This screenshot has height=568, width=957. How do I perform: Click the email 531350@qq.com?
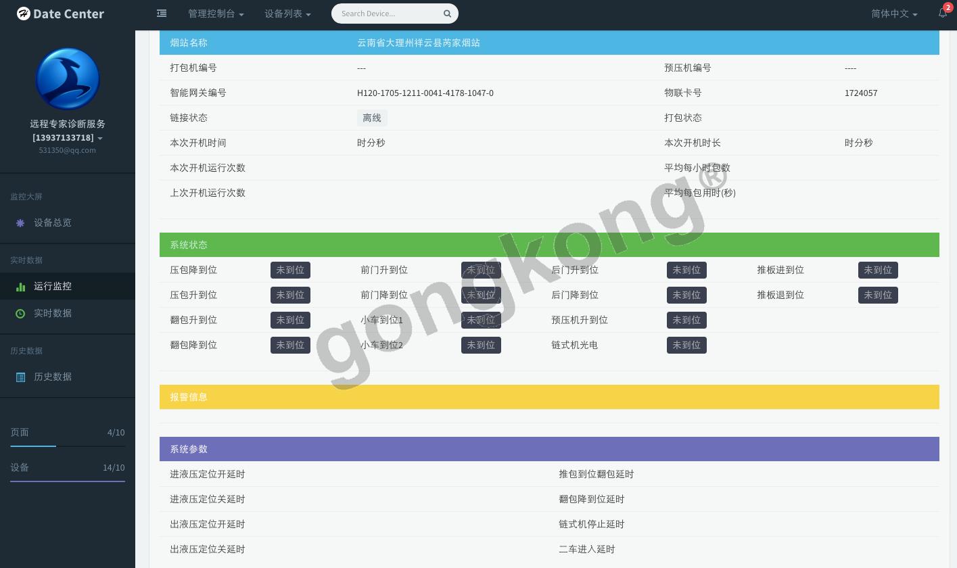[x=68, y=150]
